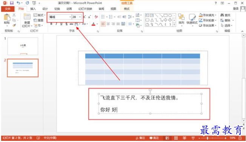Switch to the Insert (插入) tab
Image resolution: width=246 pixels, height=142 pixels.
(x=33, y=9)
